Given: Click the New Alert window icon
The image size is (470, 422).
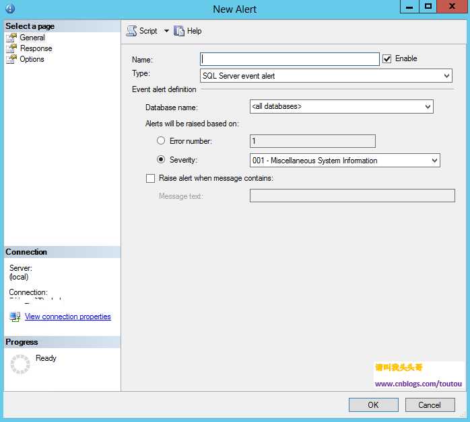Looking at the screenshot, I should [x=10, y=9].
